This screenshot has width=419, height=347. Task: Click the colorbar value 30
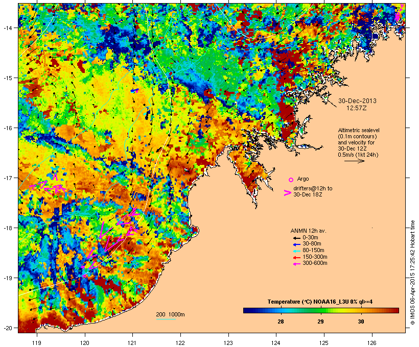pyautogui.click(x=361, y=321)
